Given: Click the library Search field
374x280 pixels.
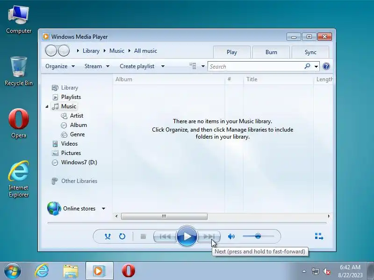Looking at the screenshot, I should (255, 66).
